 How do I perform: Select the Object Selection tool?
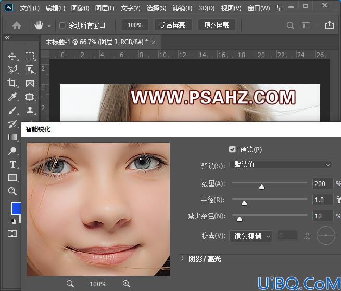(30, 70)
